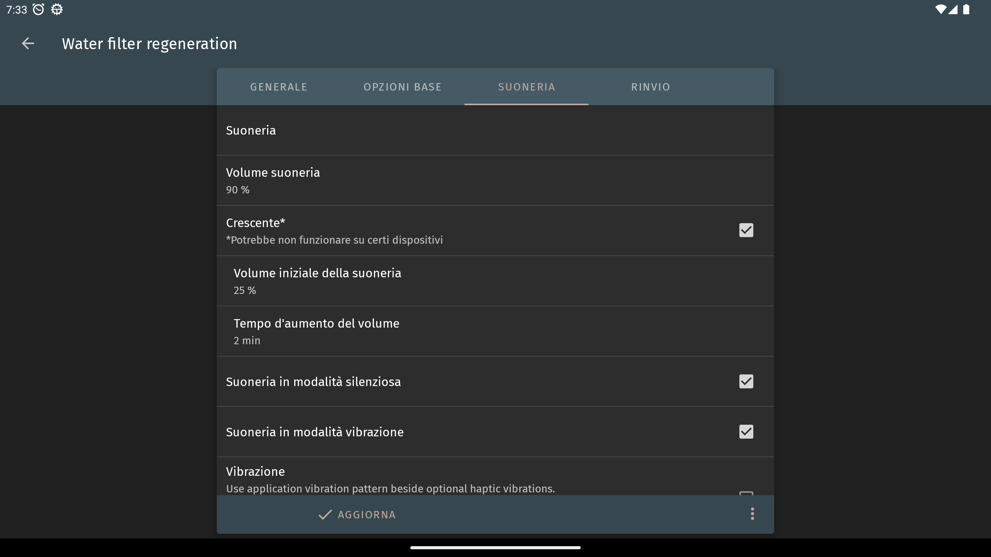Toggle the Crescente checkbox
Image resolution: width=991 pixels, height=557 pixels.
click(746, 230)
